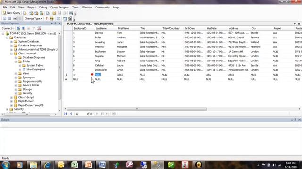Click the Execute SQL red exclamation icon

coord(47,19)
